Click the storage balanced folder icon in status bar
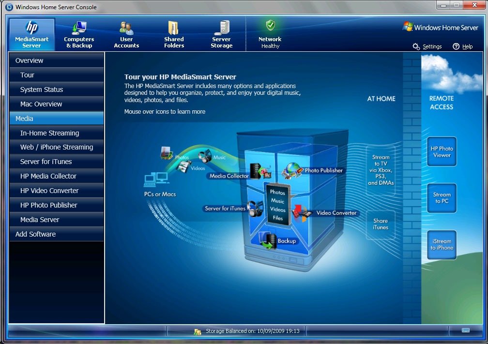 pyautogui.click(x=198, y=331)
